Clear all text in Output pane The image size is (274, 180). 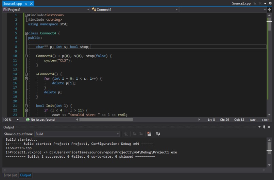149,134
